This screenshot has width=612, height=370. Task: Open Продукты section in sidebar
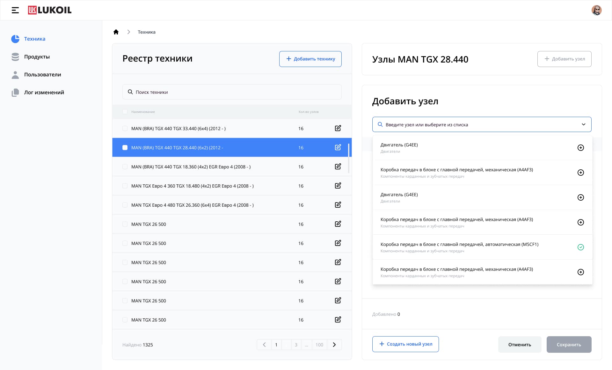click(31, 57)
